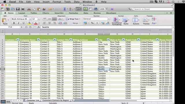Click the Sort A-Z icon
Screen dimensions: 185x104
point(71,9)
